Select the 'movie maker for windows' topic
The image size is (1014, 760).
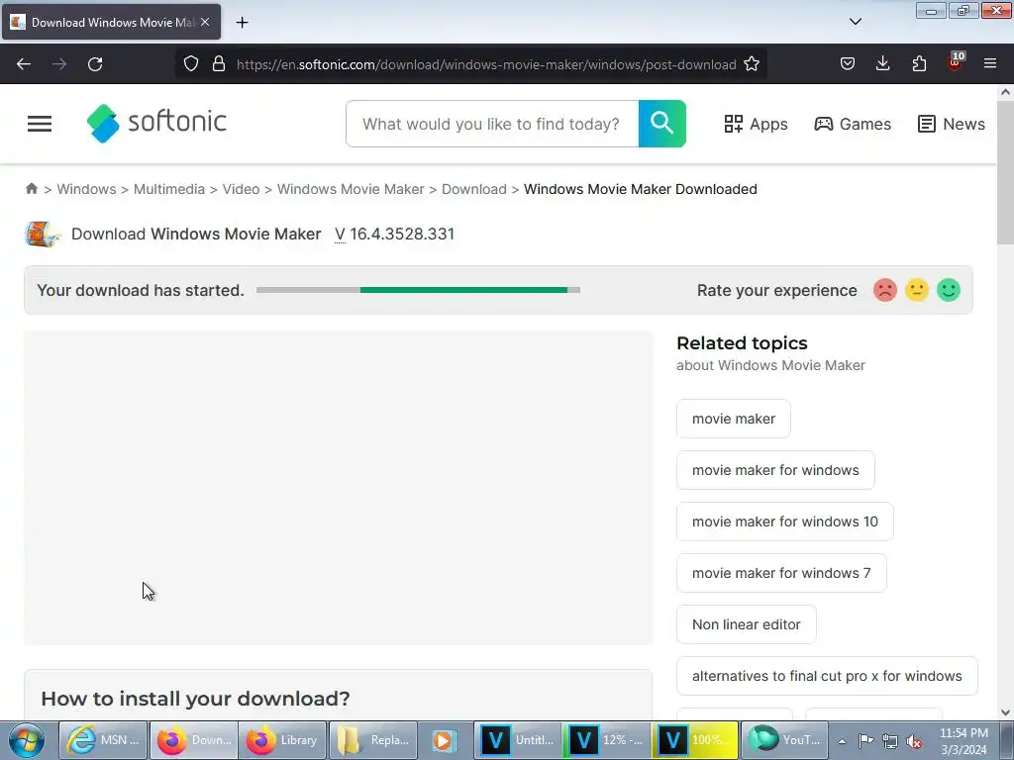[x=775, y=470]
